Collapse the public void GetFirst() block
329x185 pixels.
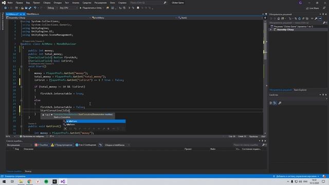(x=21, y=126)
